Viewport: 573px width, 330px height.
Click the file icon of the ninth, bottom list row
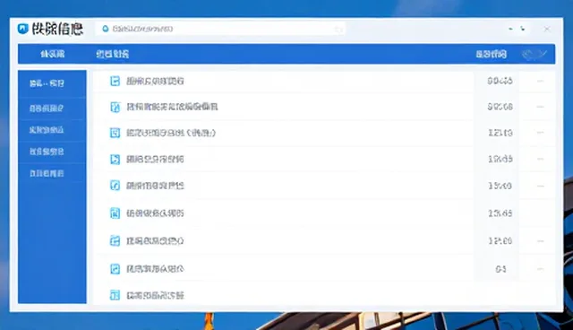point(115,295)
